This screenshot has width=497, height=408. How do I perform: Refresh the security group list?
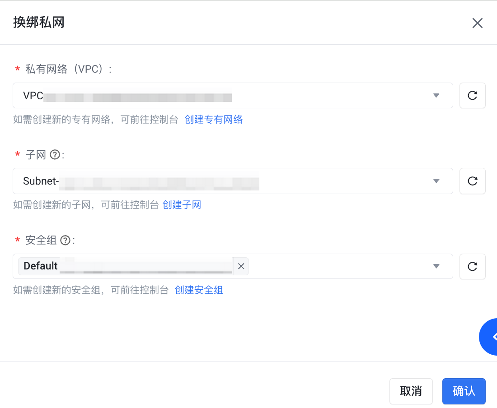(x=472, y=266)
